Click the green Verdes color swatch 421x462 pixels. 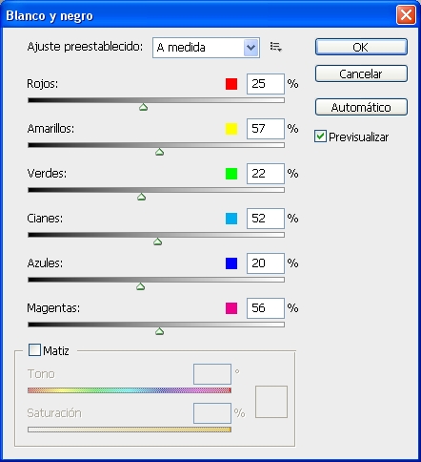click(x=231, y=174)
